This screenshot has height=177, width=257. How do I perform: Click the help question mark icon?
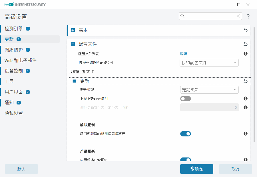pos(248,16)
